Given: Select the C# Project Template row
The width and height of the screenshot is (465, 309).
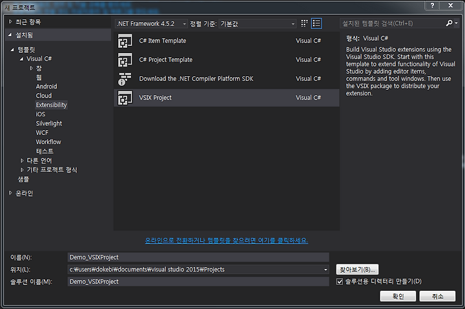Looking at the screenshot, I should click(227, 59).
